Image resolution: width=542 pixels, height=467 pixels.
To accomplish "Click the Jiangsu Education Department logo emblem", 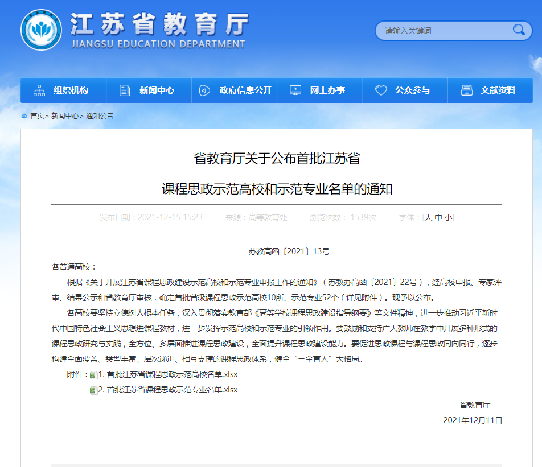I will (42, 30).
